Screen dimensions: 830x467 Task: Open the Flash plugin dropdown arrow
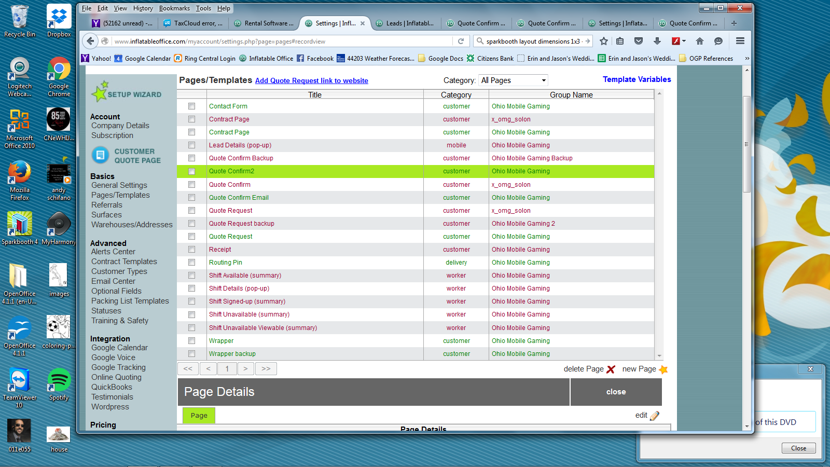[x=684, y=41]
